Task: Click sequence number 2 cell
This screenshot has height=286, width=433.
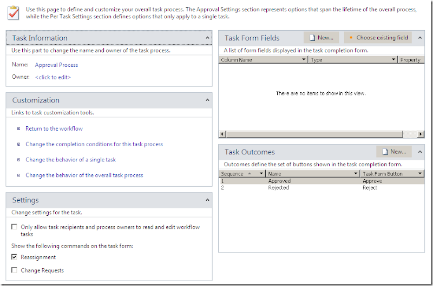Action: point(222,188)
